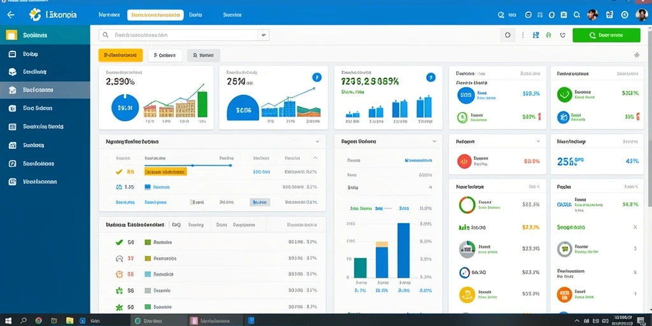Open the user avatar at the far top right
This screenshot has height=326, width=652.
click(x=642, y=15)
